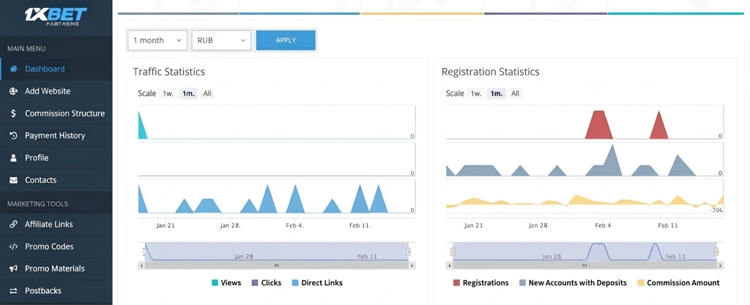Click the Dashboard home icon
Screen dimensions: 750x305
(x=14, y=69)
